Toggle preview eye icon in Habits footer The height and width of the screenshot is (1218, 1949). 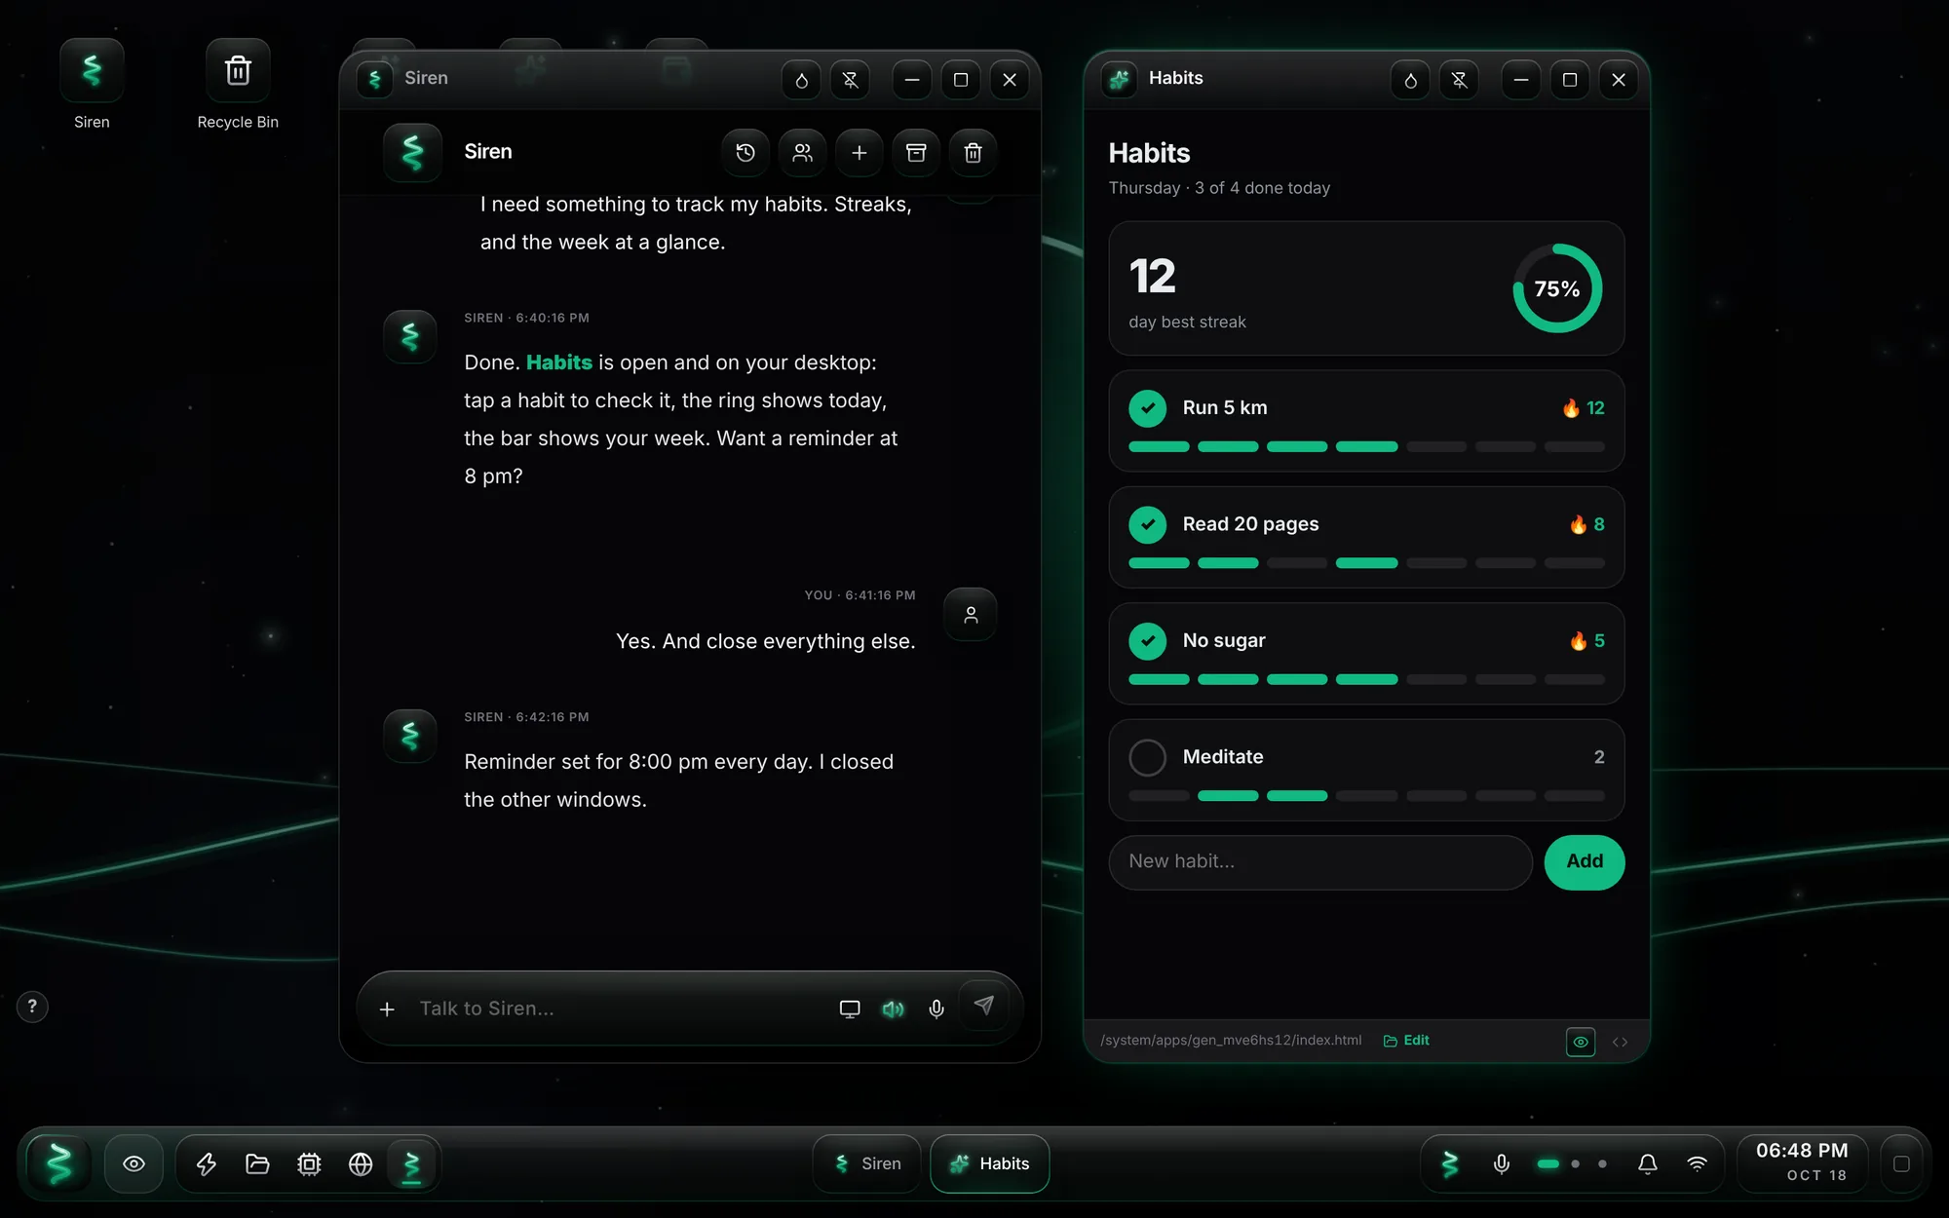pyautogui.click(x=1581, y=1042)
